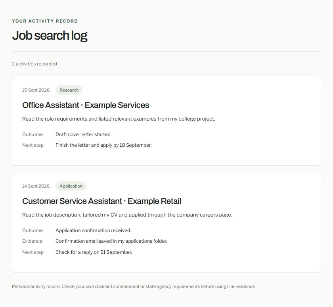Click the '2 activities recorded' count text
Viewport: 333px width, 307px height.
(x=34, y=64)
